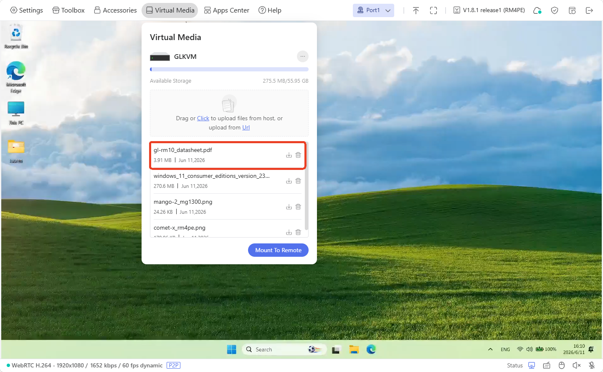Delete gl-rm10_datasheet.pdf
Image resolution: width=603 pixels, height=372 pixels.
(x=298, y=155)
